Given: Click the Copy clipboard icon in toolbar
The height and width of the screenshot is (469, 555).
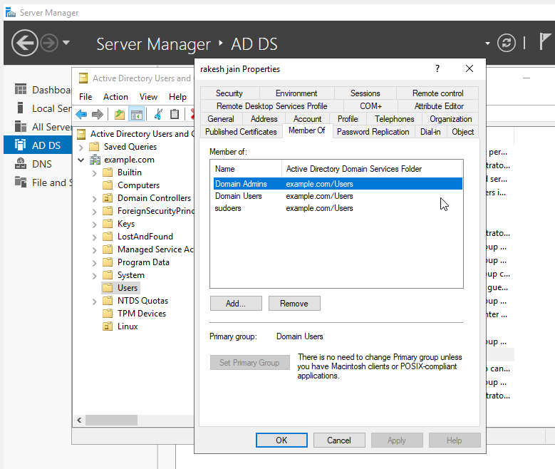Looking at the screenshot, I should coord(175,114).
